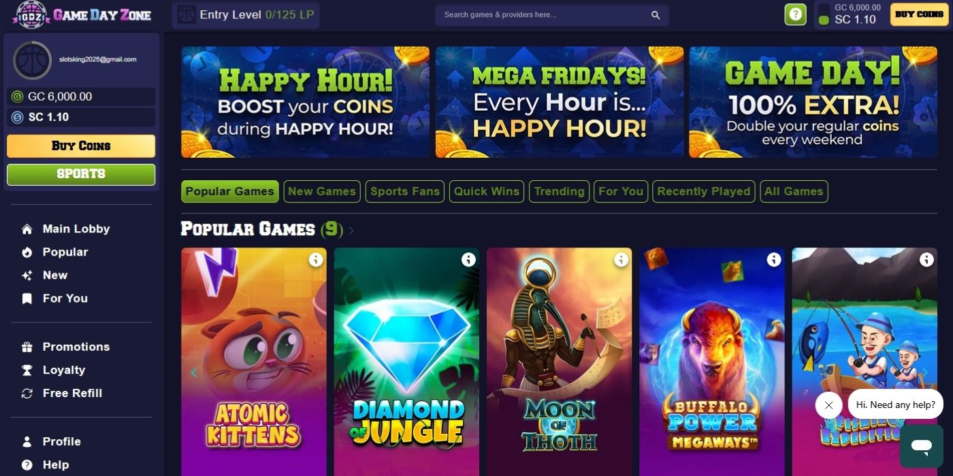This screenshot has height=476, width=953.
Task: Open info icon on Buffalo Power Megaways
Action: [774, 259]
